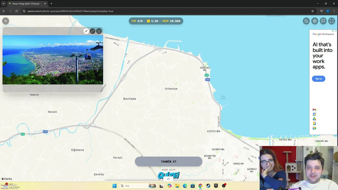Click the Şenköy label on map
The height and width of the screenshot is (190, 338).
coord(99,174)
